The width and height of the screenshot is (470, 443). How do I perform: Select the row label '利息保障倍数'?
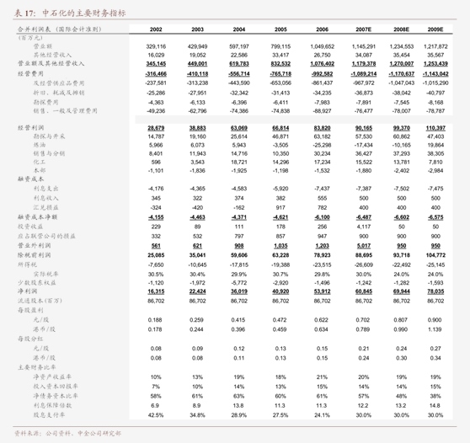(x=52, y=406)
